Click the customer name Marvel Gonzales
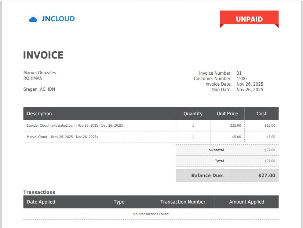Viewport: 303px width, 228px height. coord(40,73)
